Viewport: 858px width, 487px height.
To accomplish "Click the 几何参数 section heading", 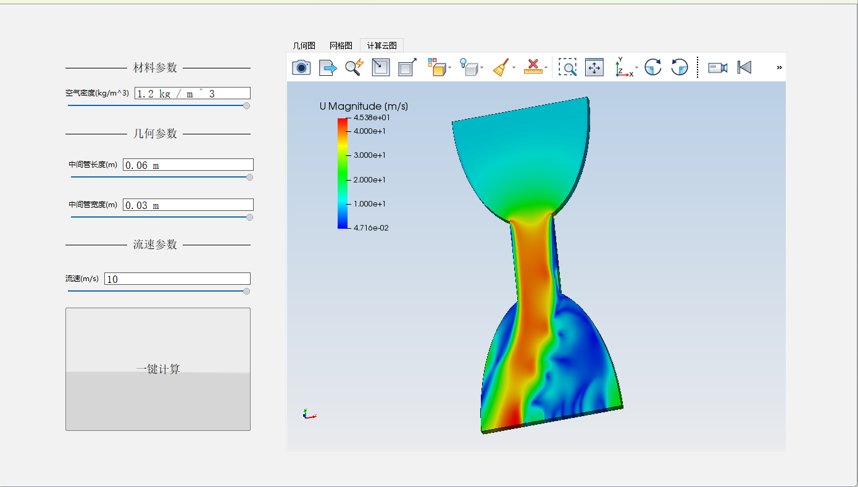I will (155, 133).
